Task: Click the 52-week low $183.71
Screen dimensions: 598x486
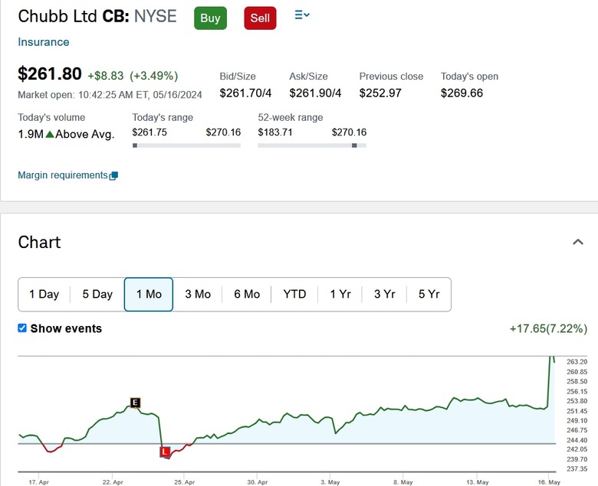Action: coord(275,132)
